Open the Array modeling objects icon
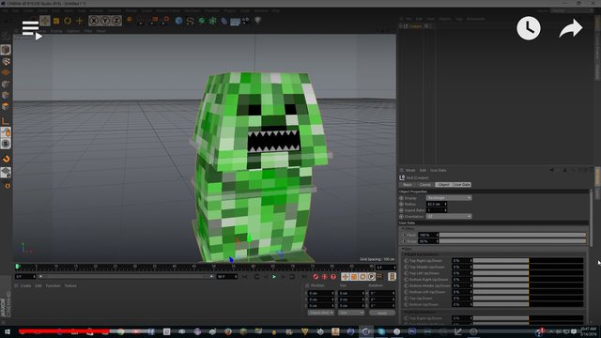601x338 pixels. [213, 21]
